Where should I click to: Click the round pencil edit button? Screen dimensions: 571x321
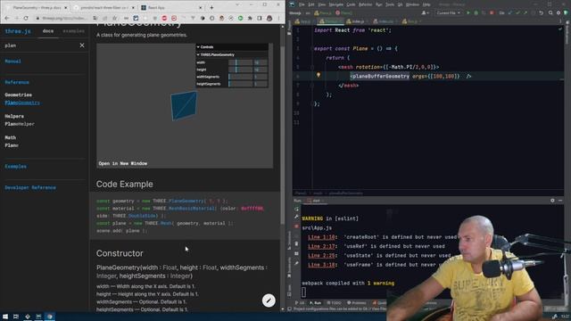(x=269, y=300)
